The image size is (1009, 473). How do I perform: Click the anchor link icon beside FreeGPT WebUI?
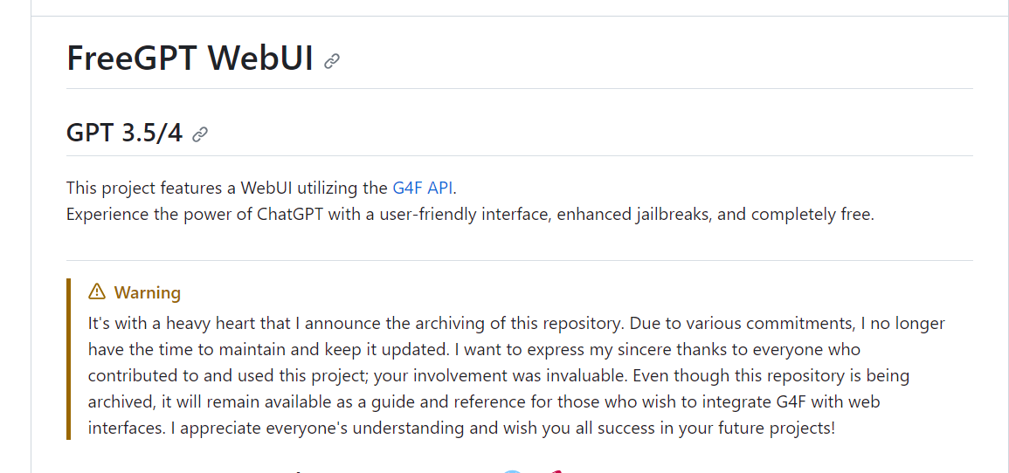(332, 61)
